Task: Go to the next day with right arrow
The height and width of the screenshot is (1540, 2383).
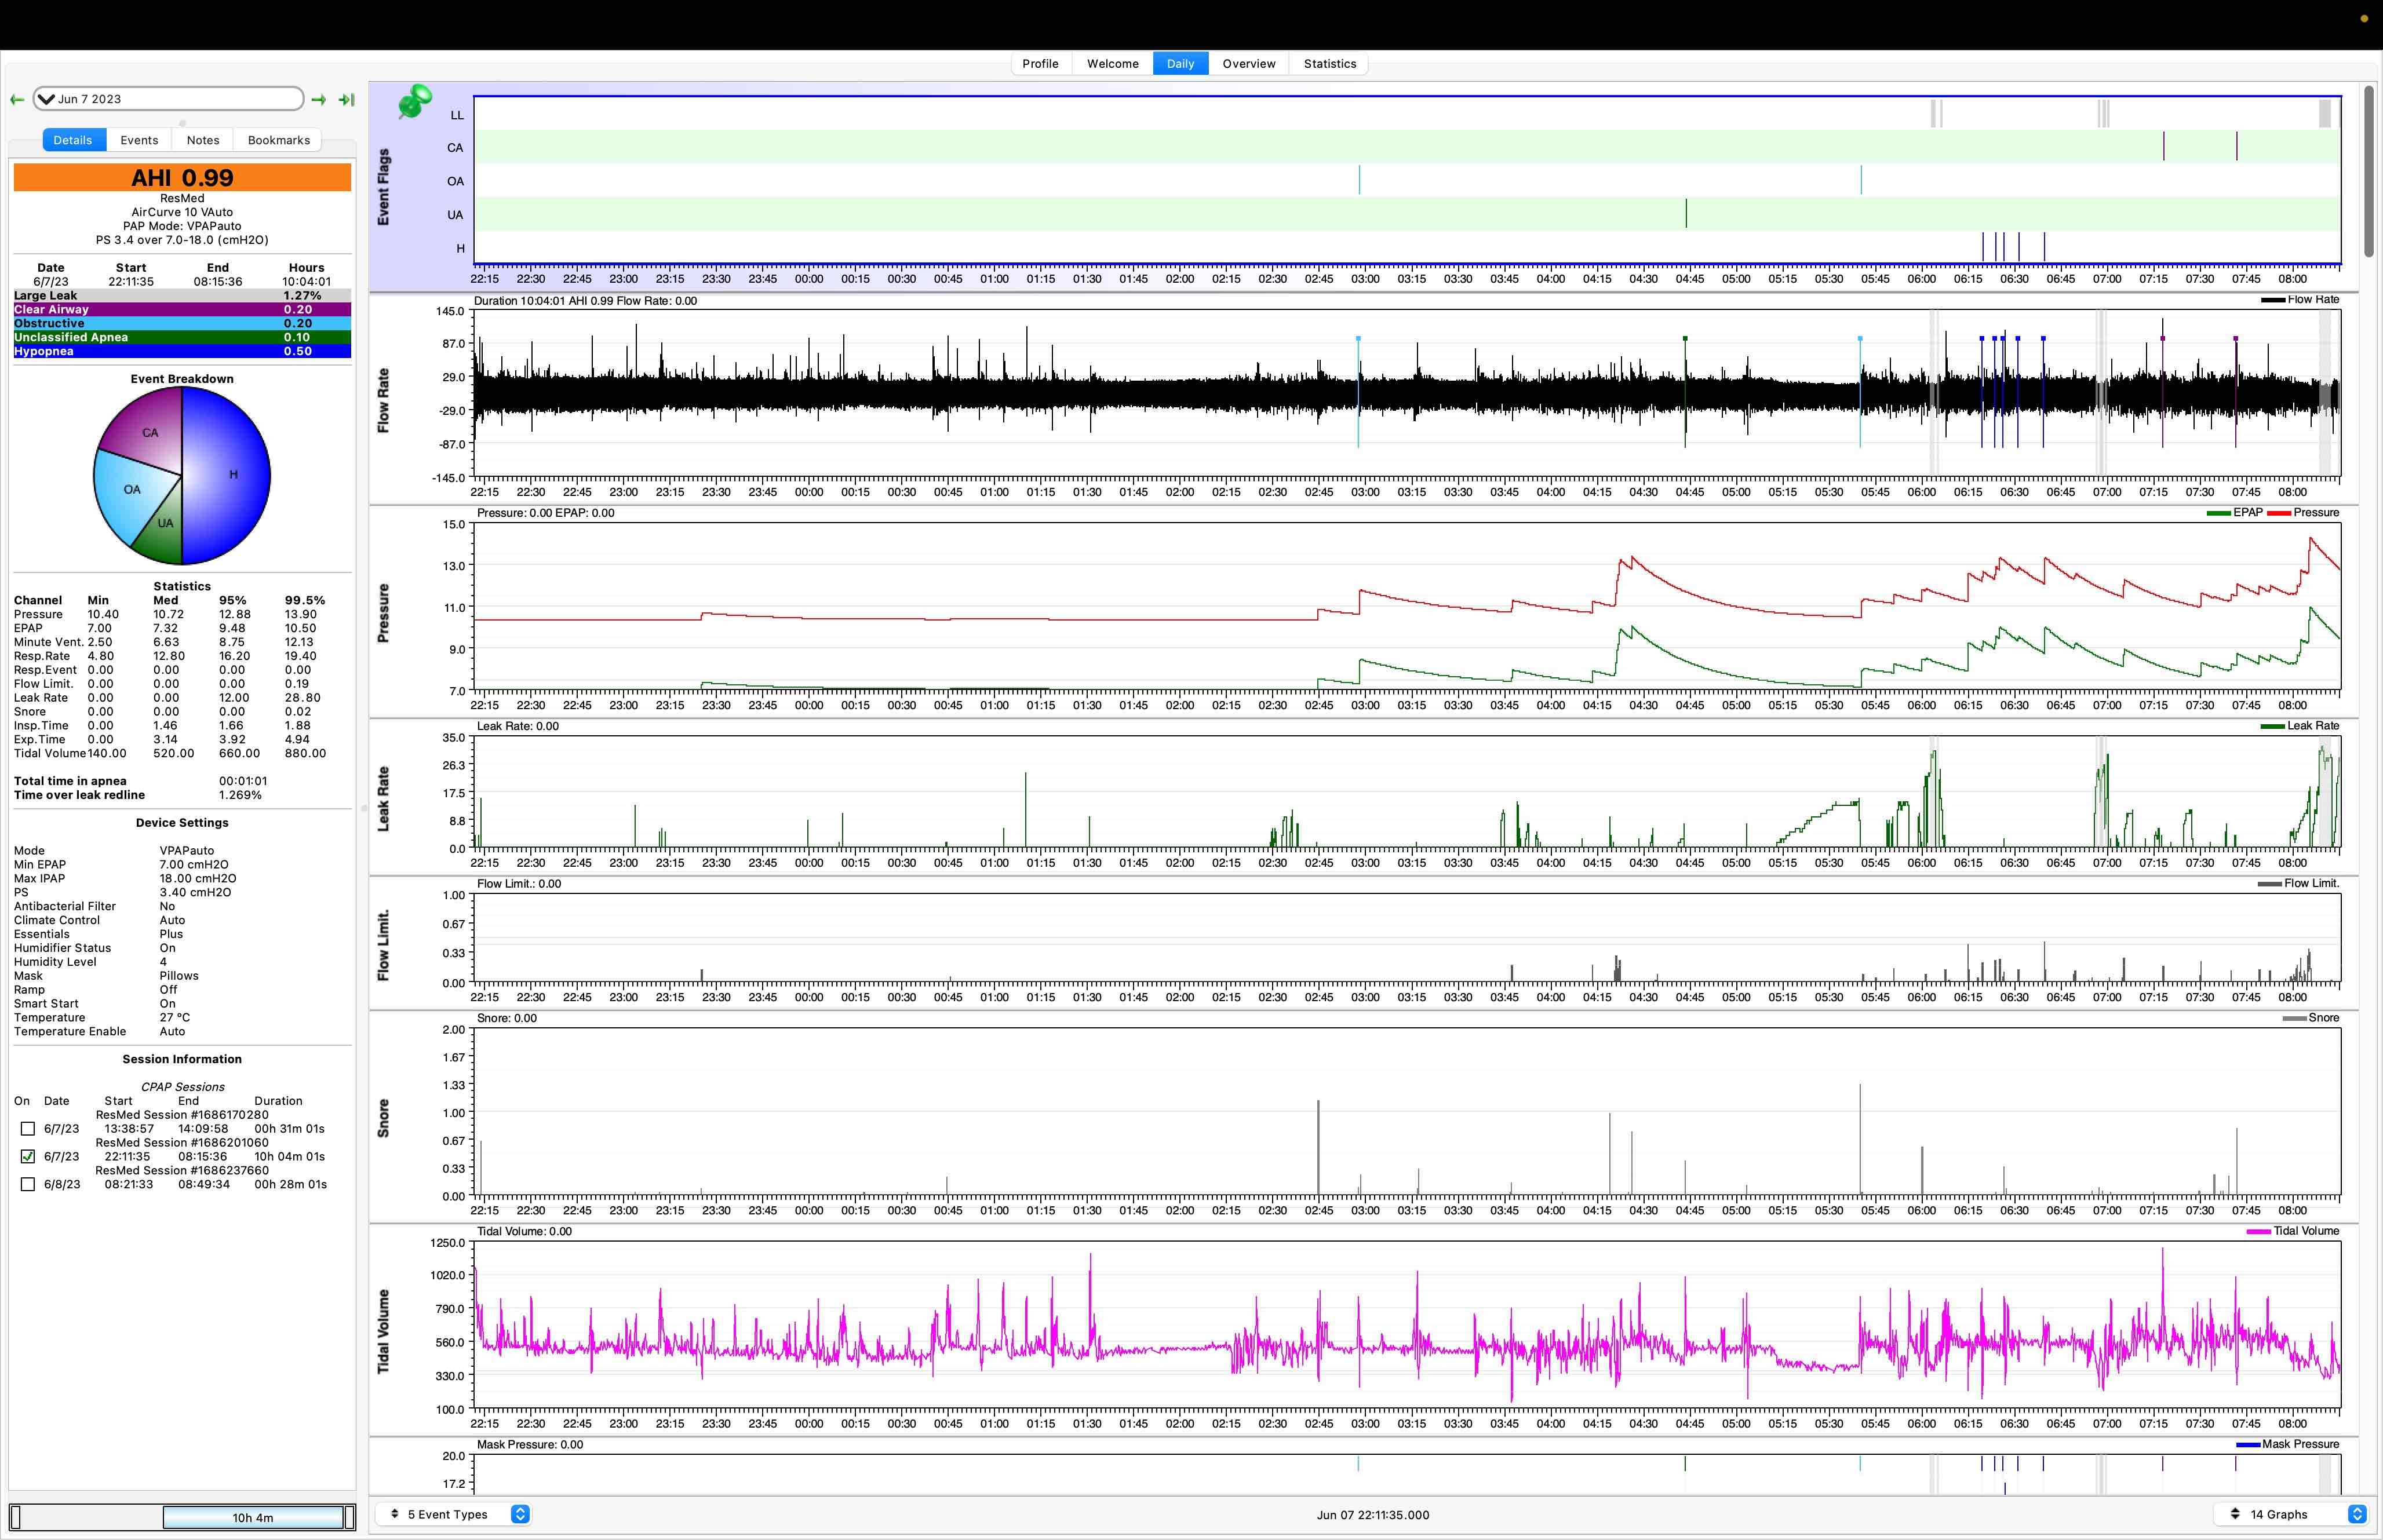Action: click(318, 99)
